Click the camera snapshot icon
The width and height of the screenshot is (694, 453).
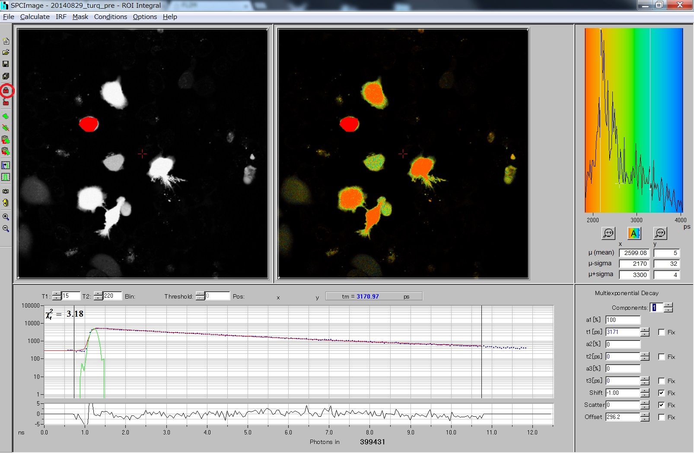pos(6,191)
